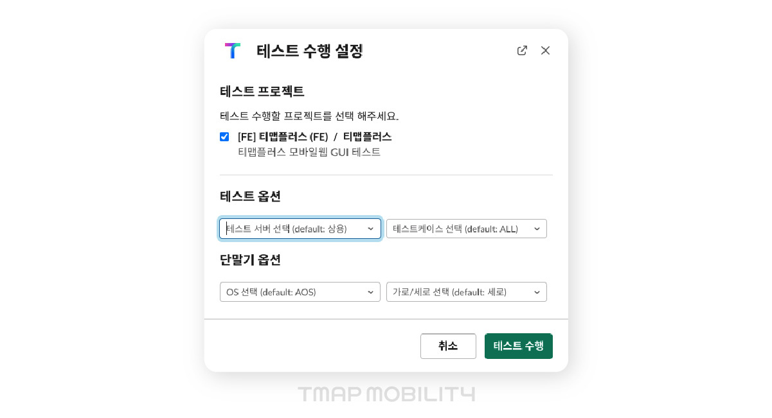Open the 테스트케이스 선택 (default: ALL) dropdown
The width and height of the screenshot is (772, 418).
coord(467,229)
